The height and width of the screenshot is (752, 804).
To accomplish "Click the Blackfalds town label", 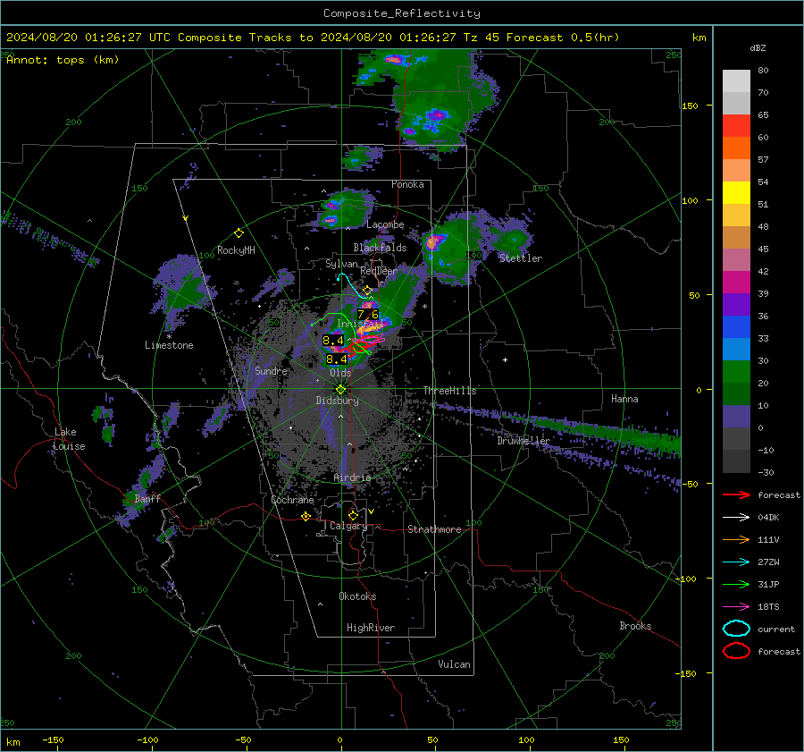I will coord(380,248).
